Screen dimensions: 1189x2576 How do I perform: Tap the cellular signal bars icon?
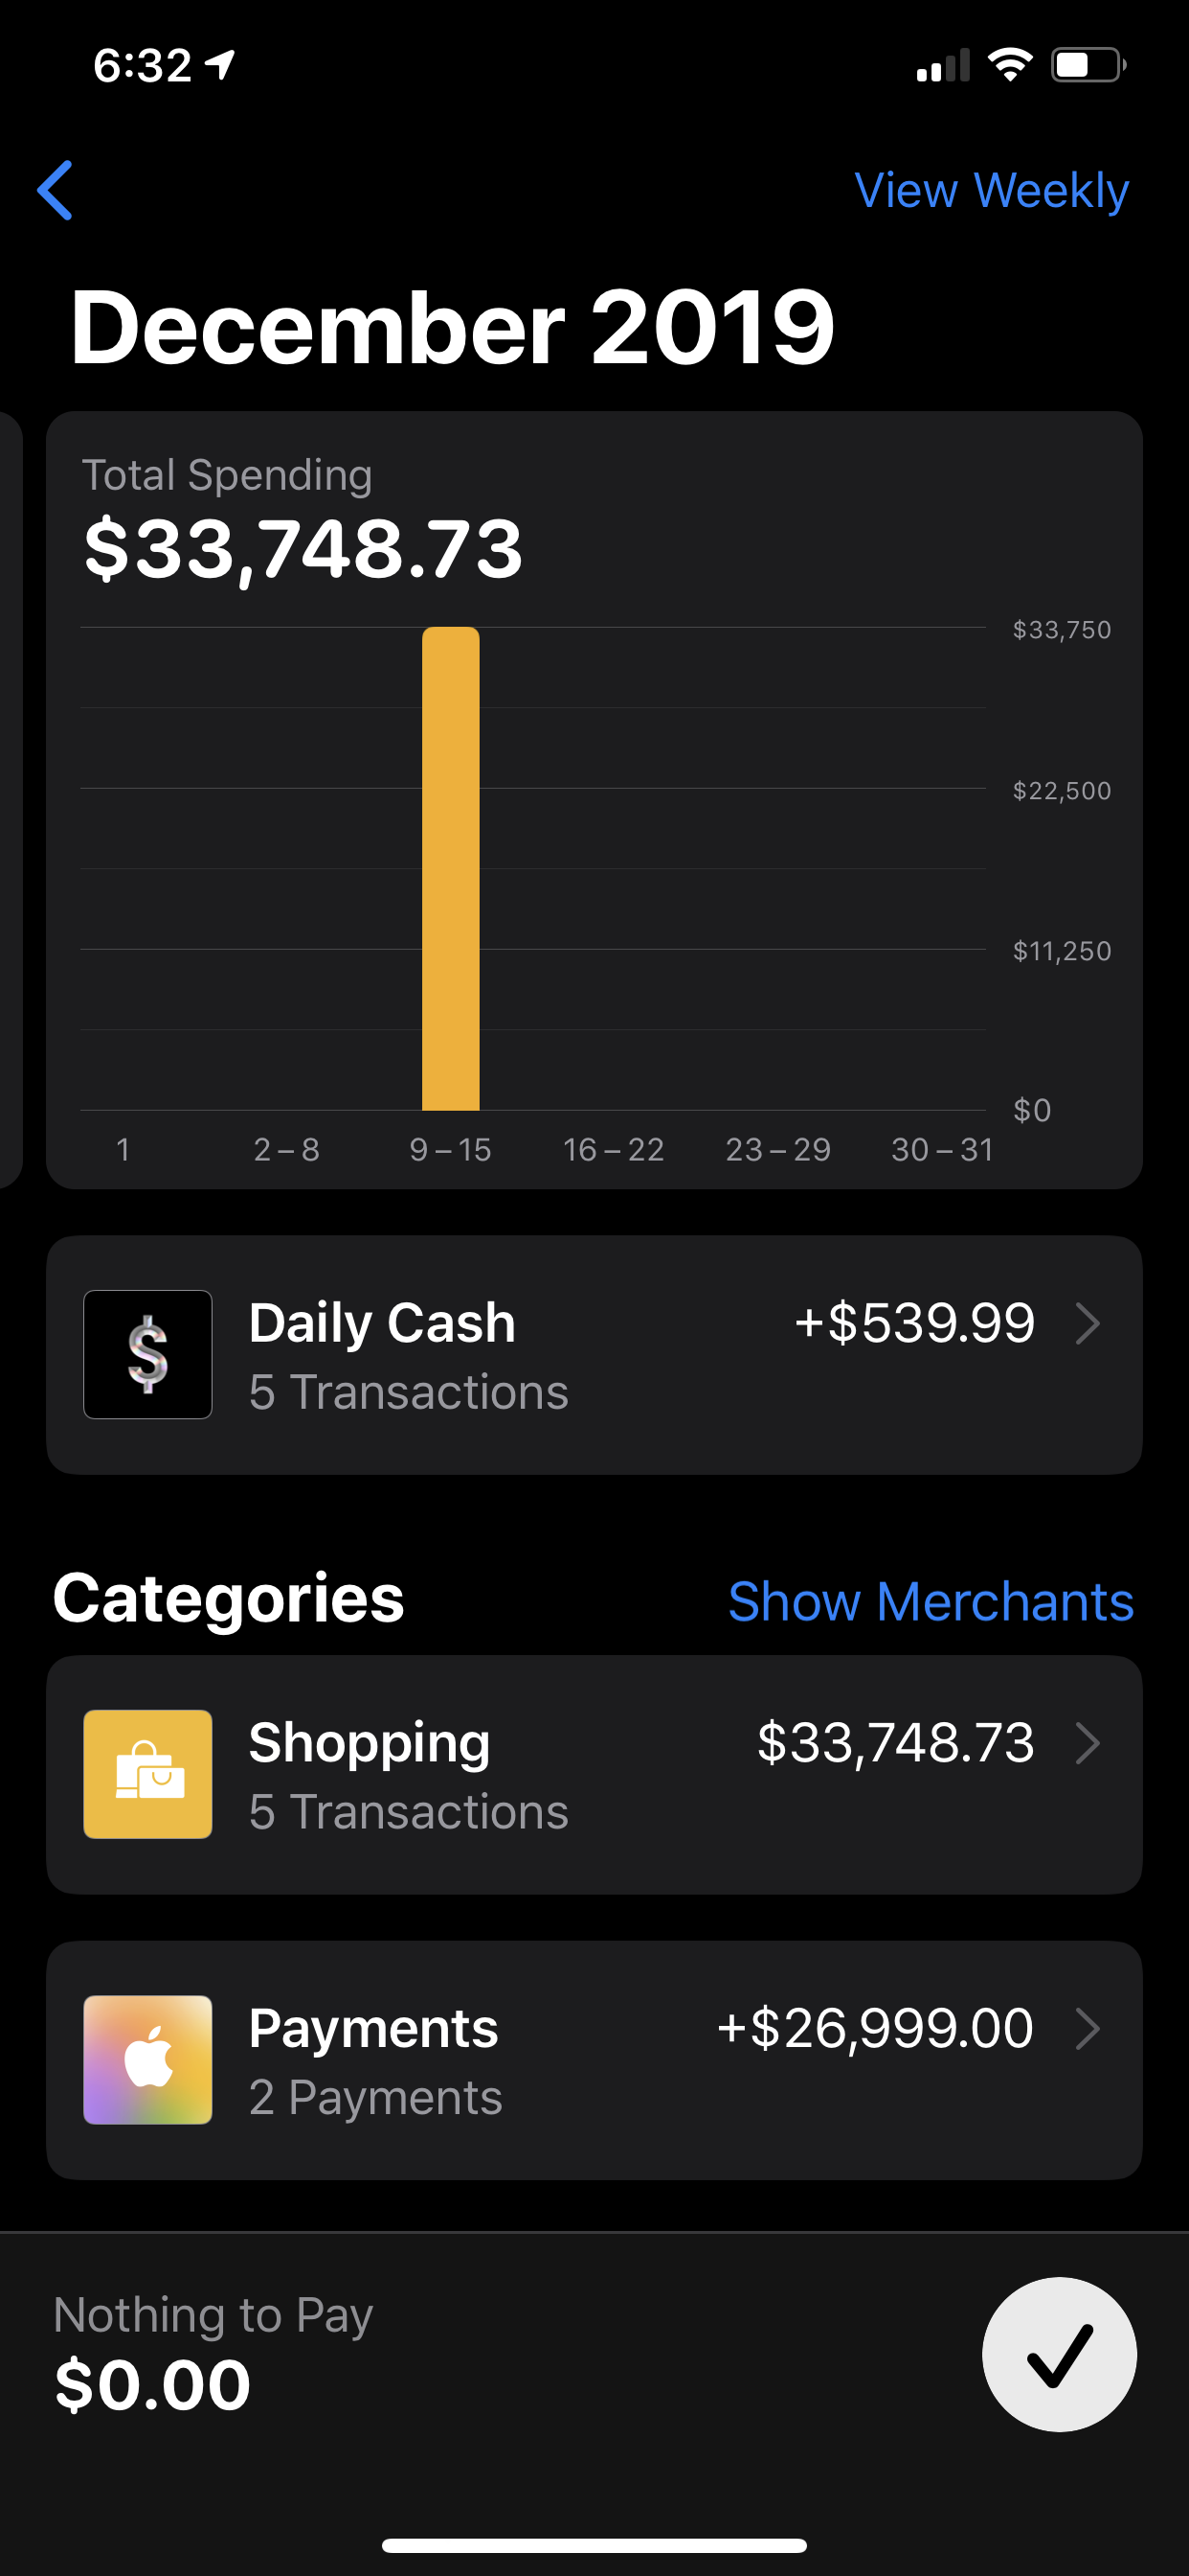[x=942, y=66]
